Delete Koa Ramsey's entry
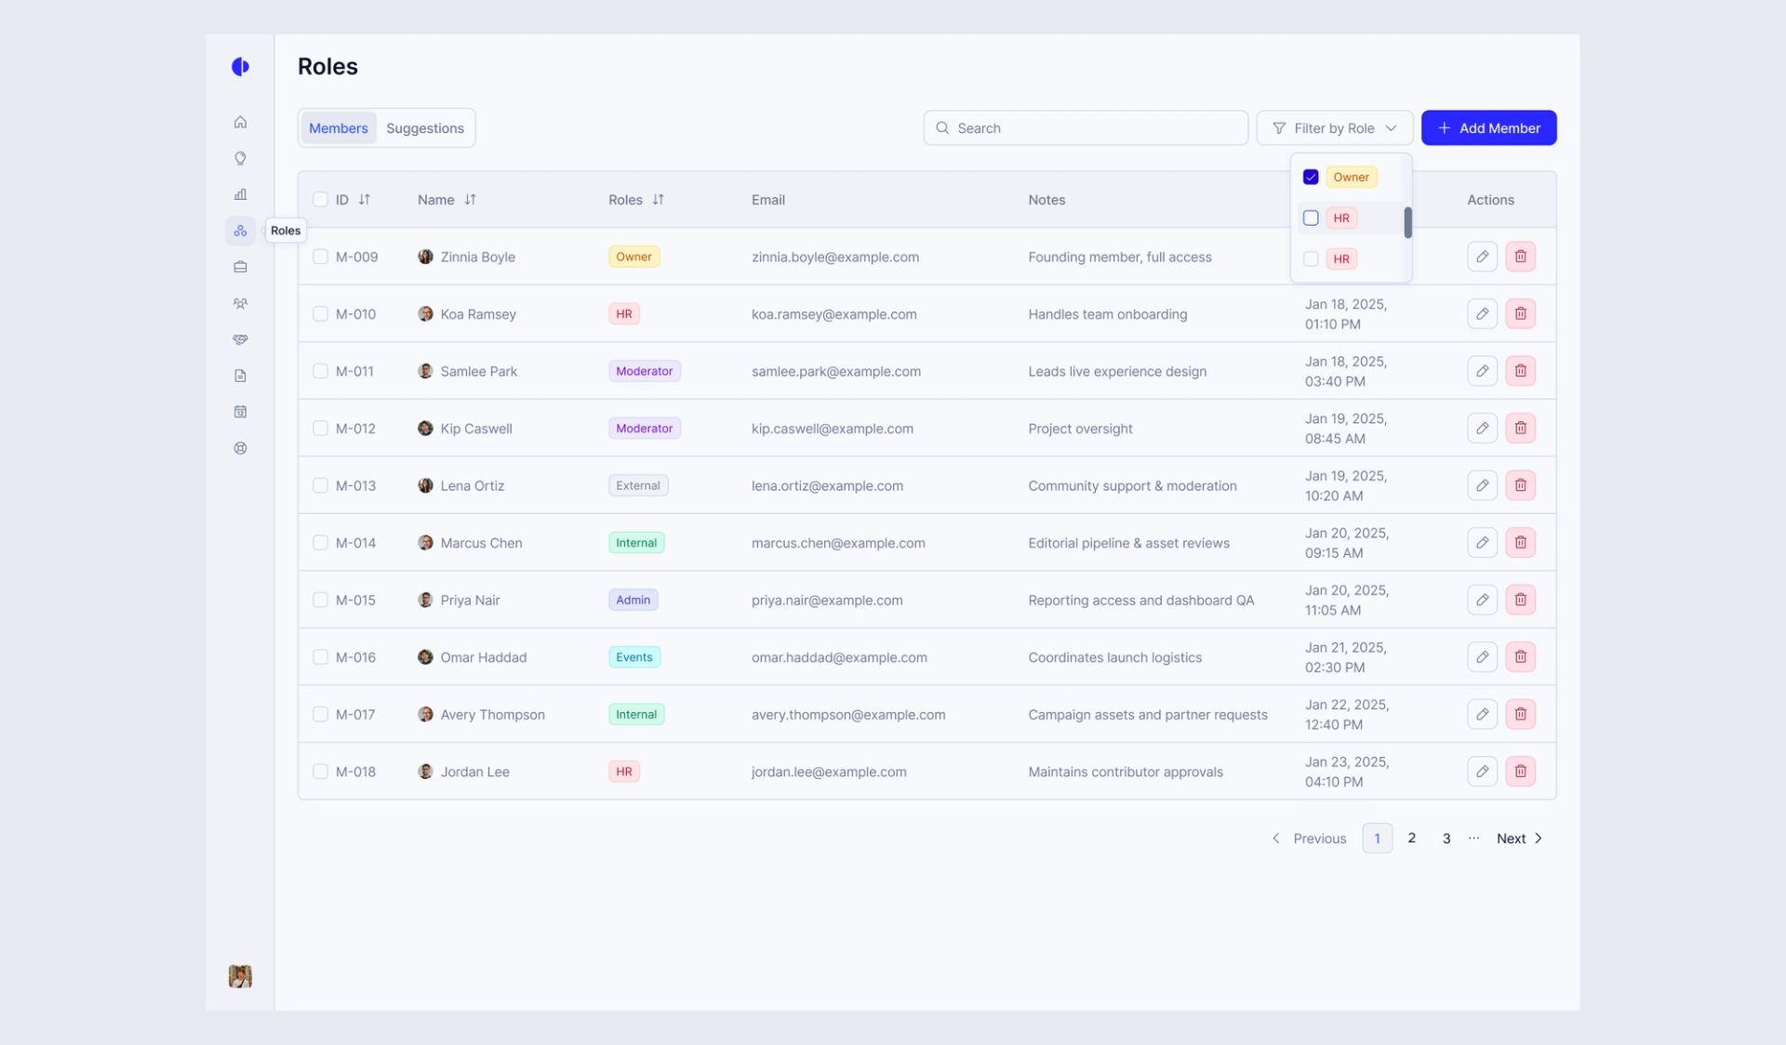 (1520, 313)
